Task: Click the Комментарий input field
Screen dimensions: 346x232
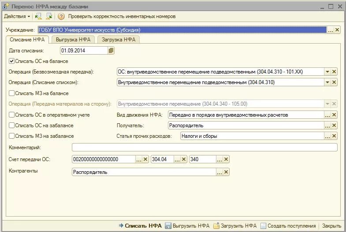Action: (205, 147)
